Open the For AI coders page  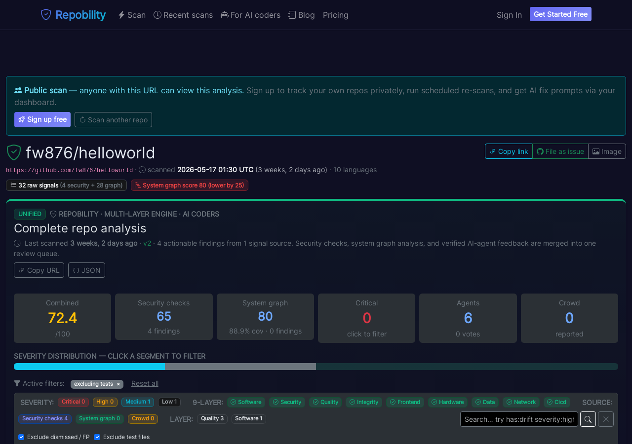coord(251,15)
